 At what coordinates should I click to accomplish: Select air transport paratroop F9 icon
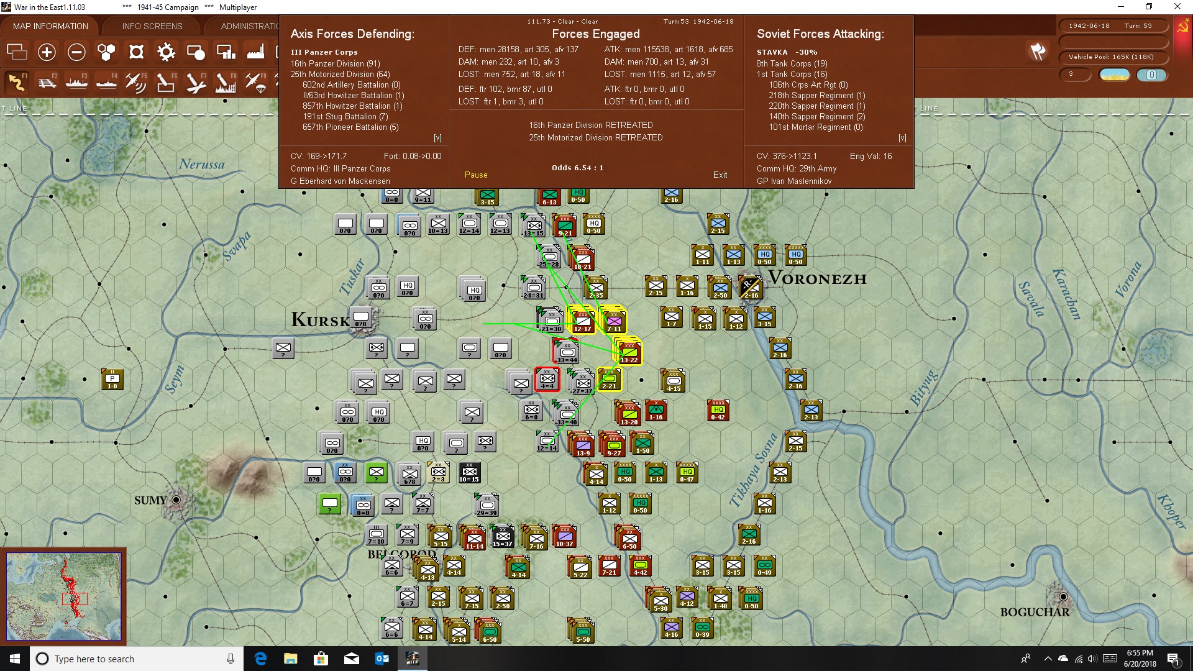click(x=255, y=82)
